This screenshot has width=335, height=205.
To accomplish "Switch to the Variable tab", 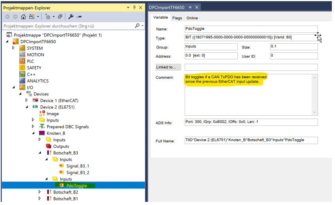I will [161, 17].
